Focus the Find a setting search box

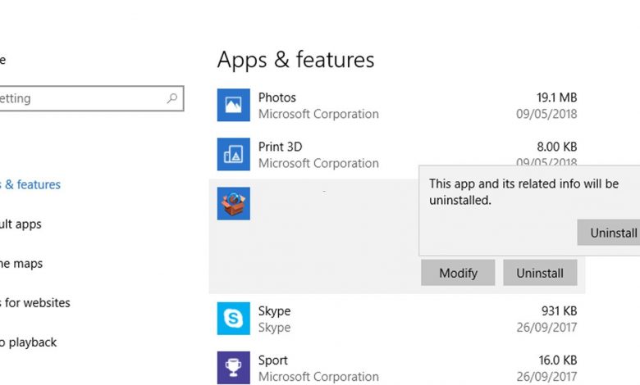pos(82,98)
